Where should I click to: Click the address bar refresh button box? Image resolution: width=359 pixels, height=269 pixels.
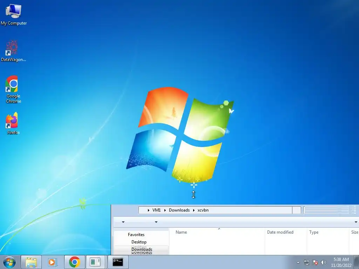pos(297,210)
